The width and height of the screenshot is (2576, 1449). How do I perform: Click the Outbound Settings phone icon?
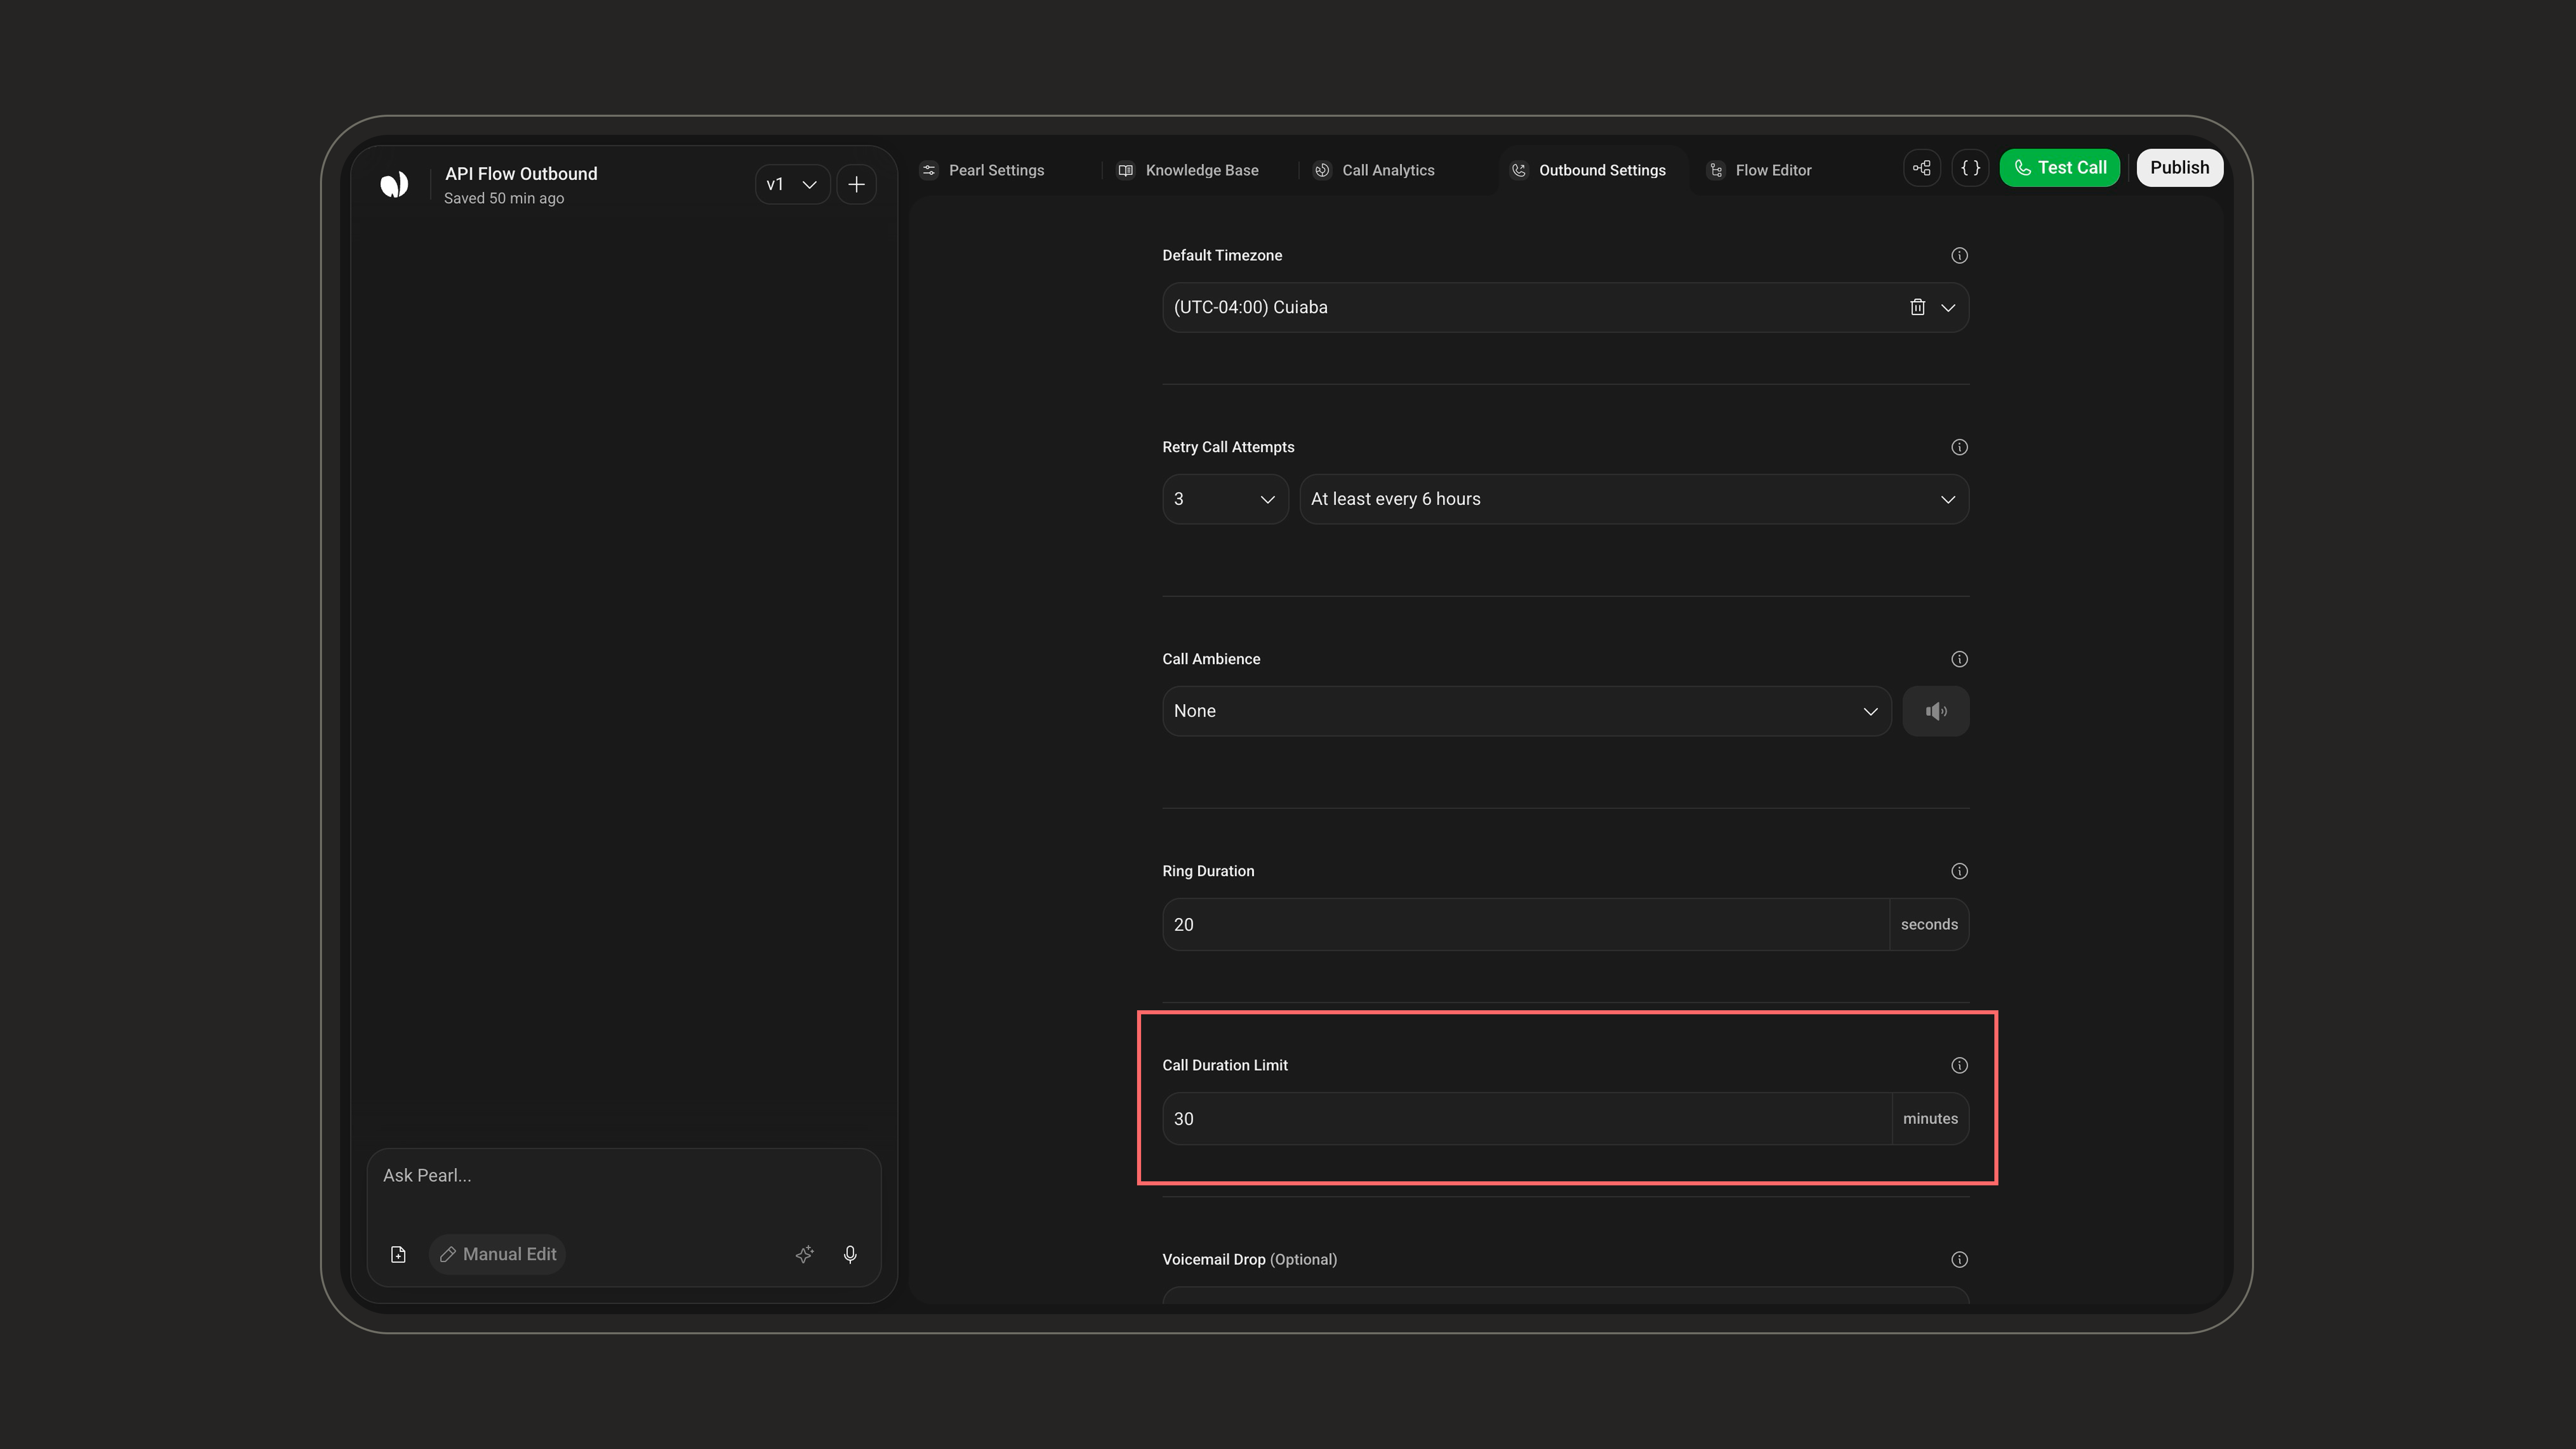coord(1519,170)
